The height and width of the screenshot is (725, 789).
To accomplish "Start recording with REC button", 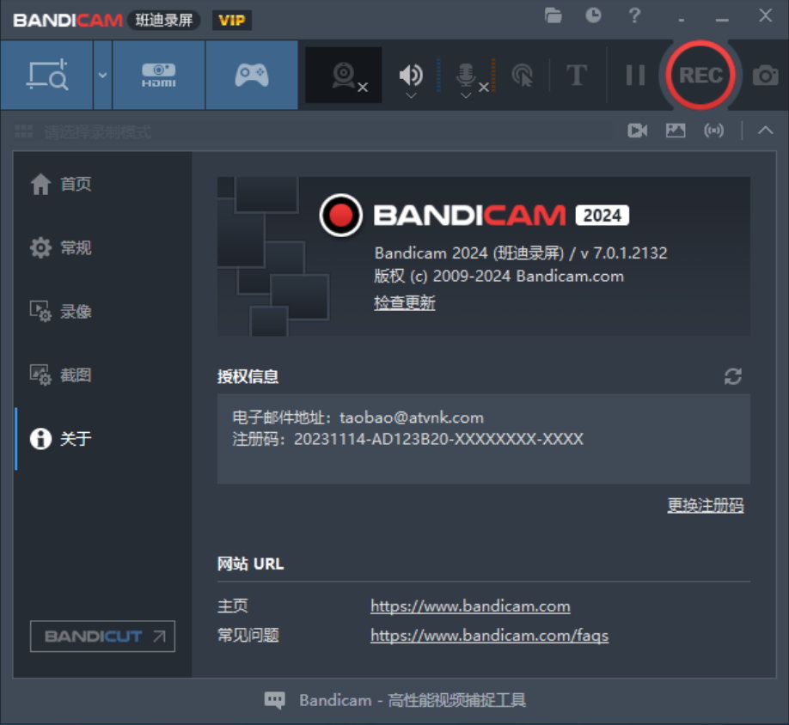I will click(x=700, y=75).
